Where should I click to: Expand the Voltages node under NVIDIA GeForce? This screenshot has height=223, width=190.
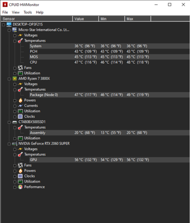pos(15,149)
